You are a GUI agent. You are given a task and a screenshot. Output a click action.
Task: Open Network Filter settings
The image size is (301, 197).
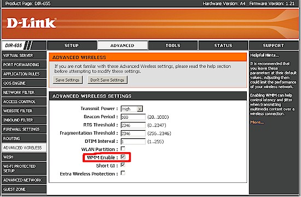24,92
